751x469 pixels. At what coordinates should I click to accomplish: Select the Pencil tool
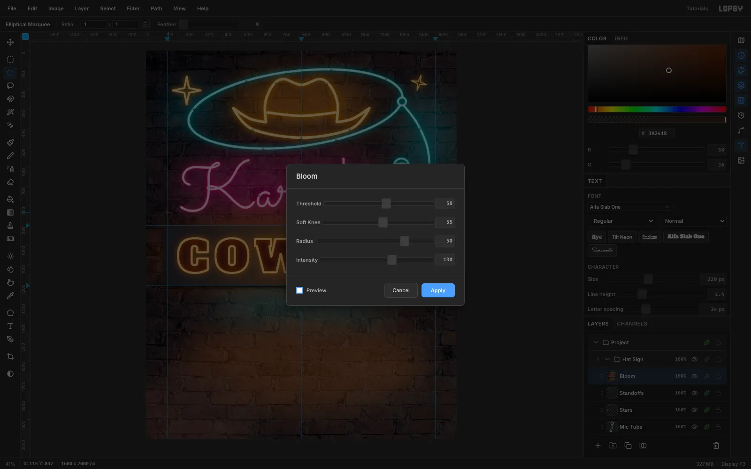click(10, 156)
